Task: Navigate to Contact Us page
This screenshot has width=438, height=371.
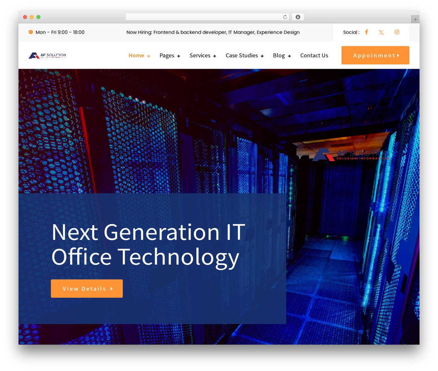Action: pyautogui.click(x=314, y=55)
